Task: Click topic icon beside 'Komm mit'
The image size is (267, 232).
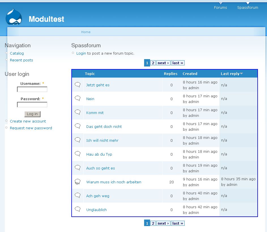Action: 78,112
